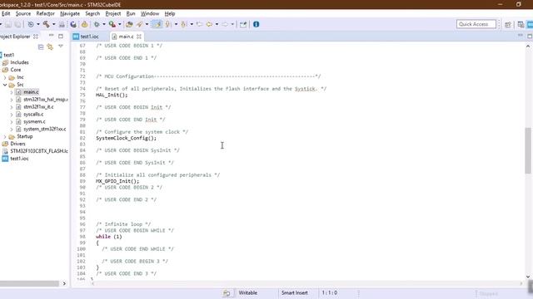
Task: Click the Open Perspective icon
Action: (508, 24)
